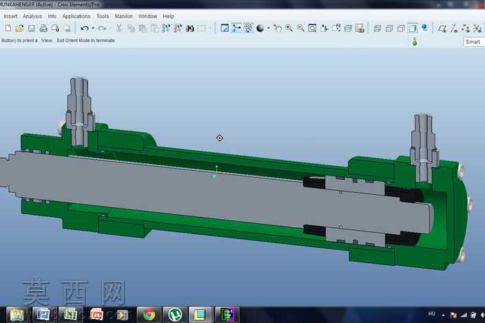Open the Applications menu
Viewport: 485px width, 323px height.
(x=76, y=16)
